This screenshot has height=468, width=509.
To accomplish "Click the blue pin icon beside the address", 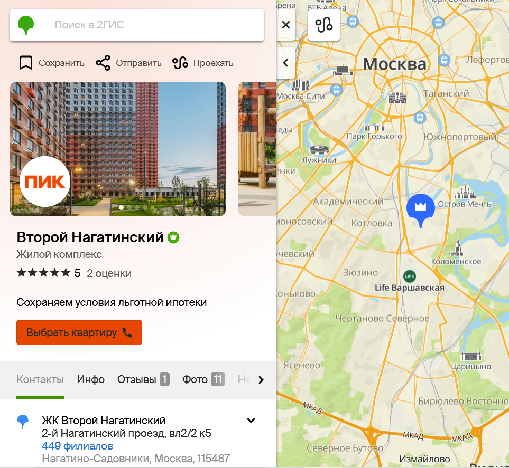I will tap(23, 422).
